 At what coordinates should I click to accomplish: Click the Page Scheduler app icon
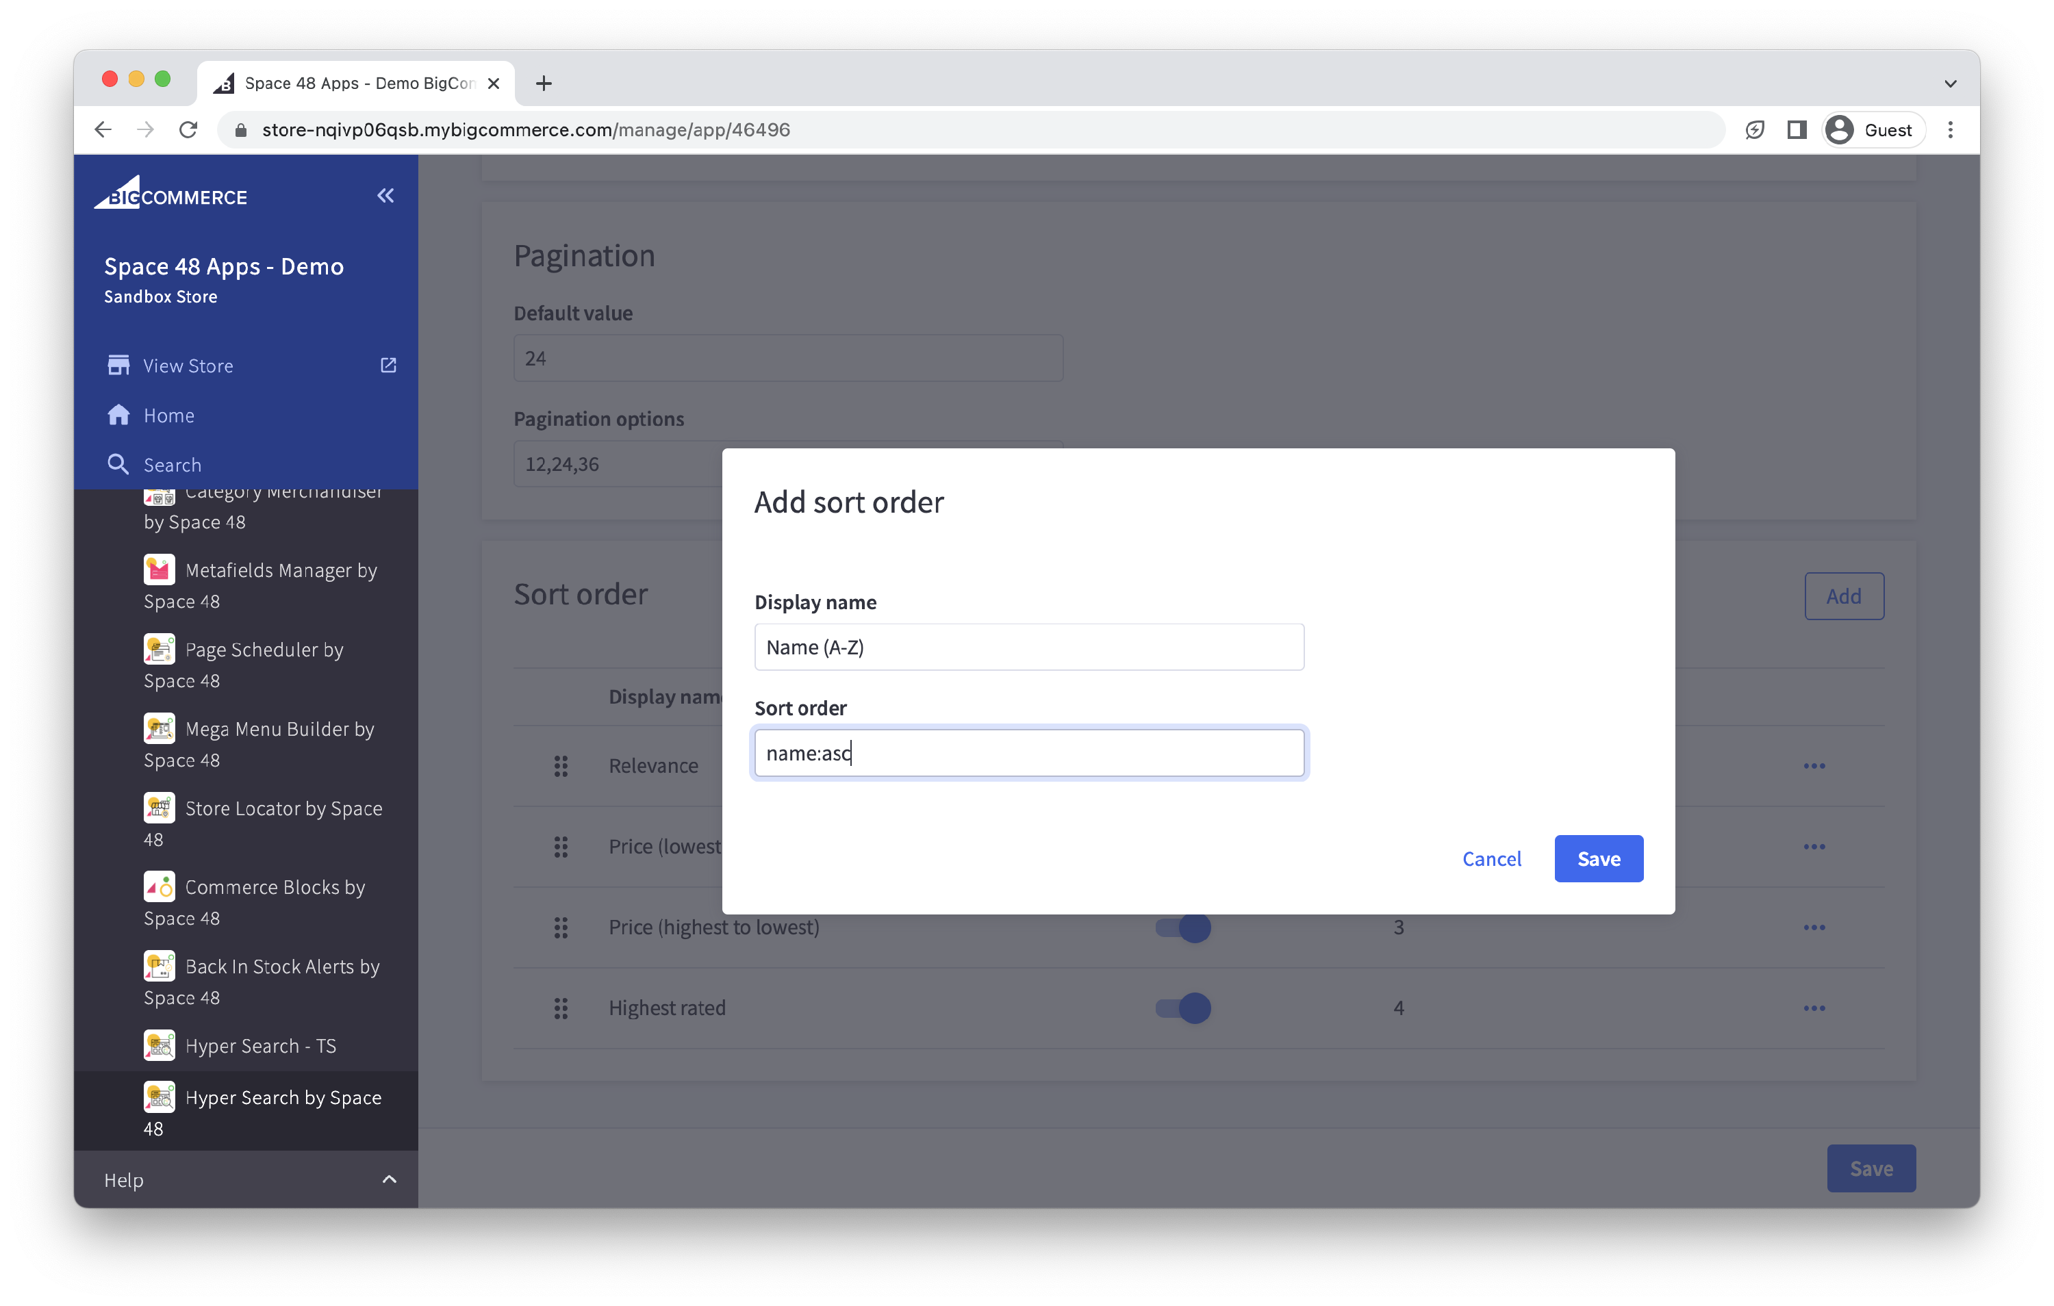click(160, 648)
